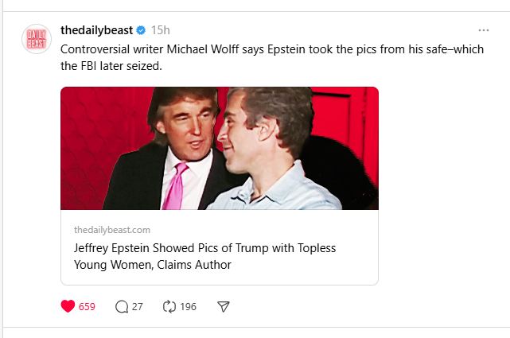Click the 196 reposts count
Screen dimensions: 510x338
coord(188,306)
